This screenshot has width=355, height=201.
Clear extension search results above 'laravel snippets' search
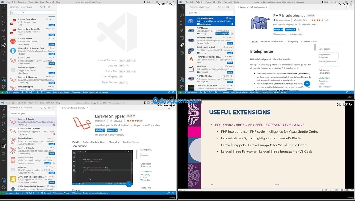49,108
